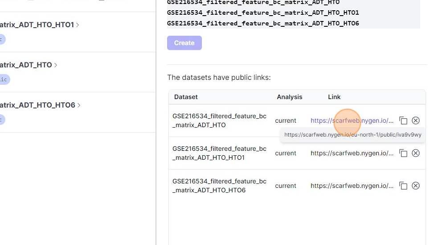Open the scarfweb link in the ADT_HTO row
Screen dimensions: 438x245
(352, 120)
